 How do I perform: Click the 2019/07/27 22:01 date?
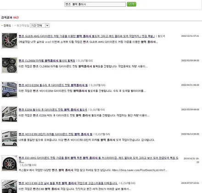(x=190, y=183)
